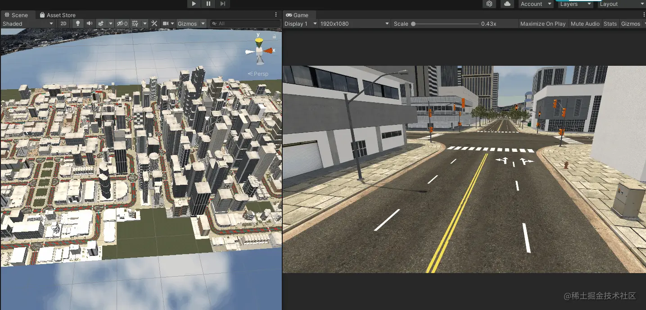Toggle scene lighting lightbulb icon
646x310 pixels.
coord(78,23)
